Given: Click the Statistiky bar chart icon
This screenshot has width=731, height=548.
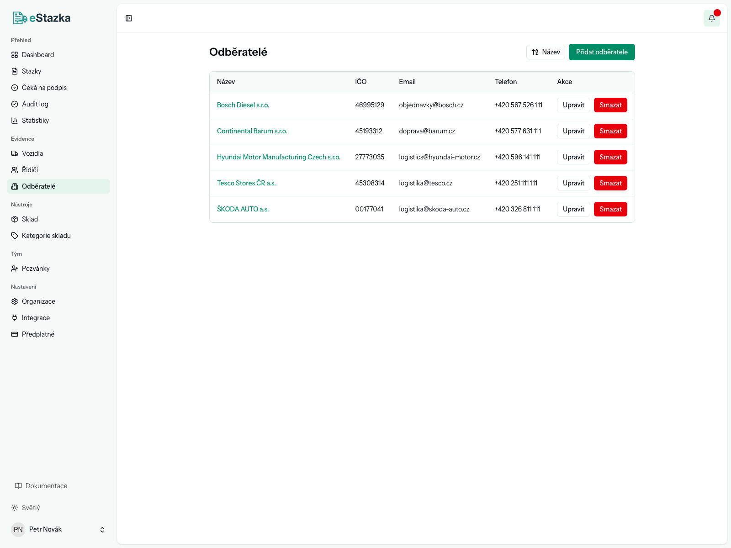Looking at the screenshot, I should pos(15,121).
